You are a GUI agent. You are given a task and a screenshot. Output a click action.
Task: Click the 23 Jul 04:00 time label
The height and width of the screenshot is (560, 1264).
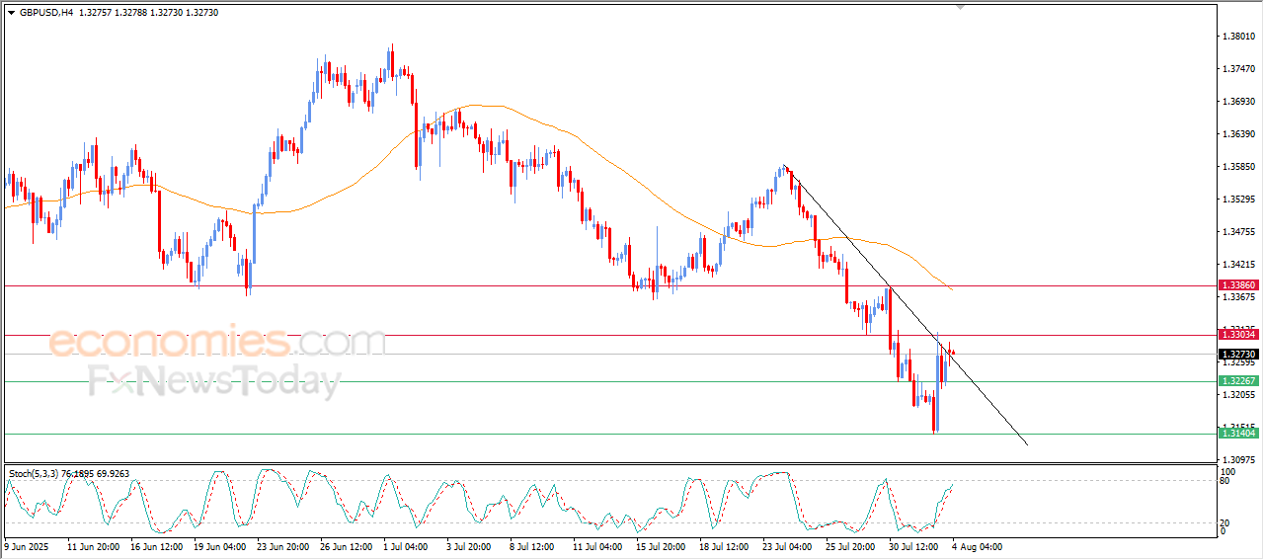coord(788,545)
